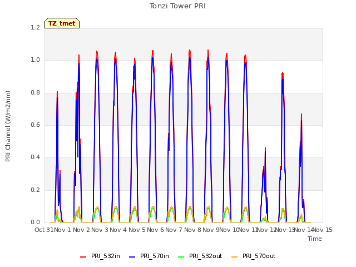Click the 0.6 y-axis tick label

tap(35, 125)
